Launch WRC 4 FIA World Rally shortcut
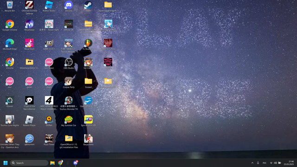 [49, 103]
